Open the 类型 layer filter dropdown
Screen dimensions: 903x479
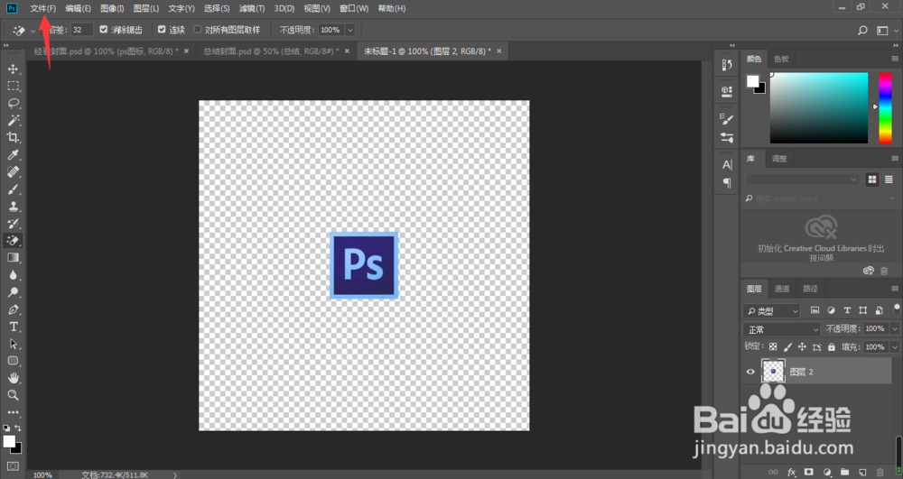pos(772,311)
